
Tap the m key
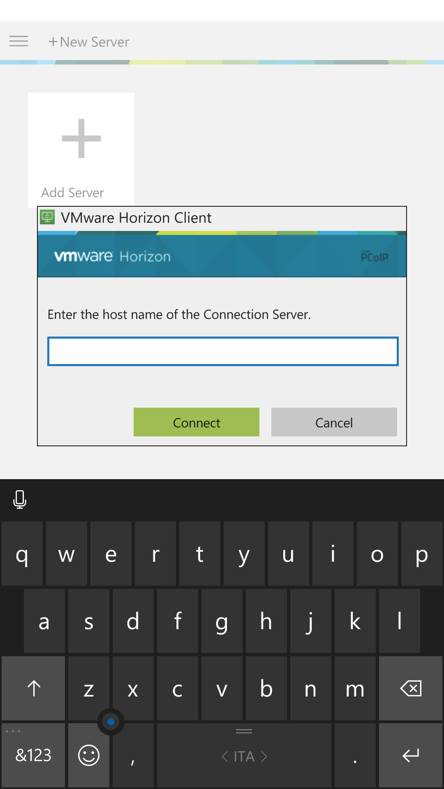[x=355, y=688]
